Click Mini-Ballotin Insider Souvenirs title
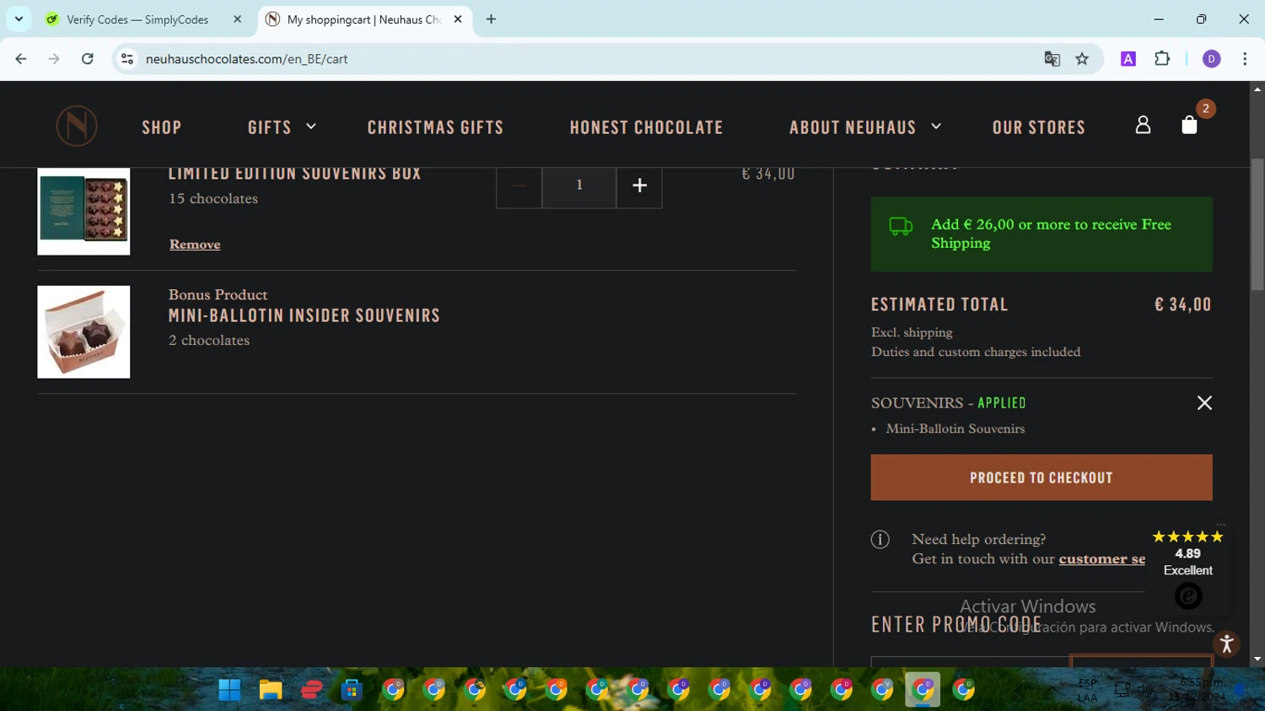 click(304, 315)
